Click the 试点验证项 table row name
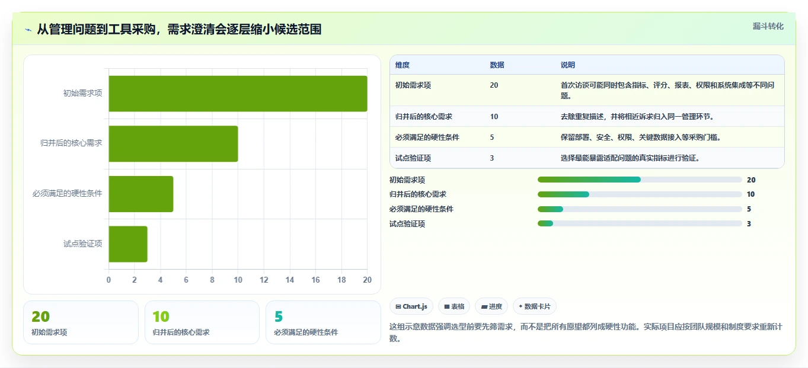808x368 pixels. click(x=413, y=158)
